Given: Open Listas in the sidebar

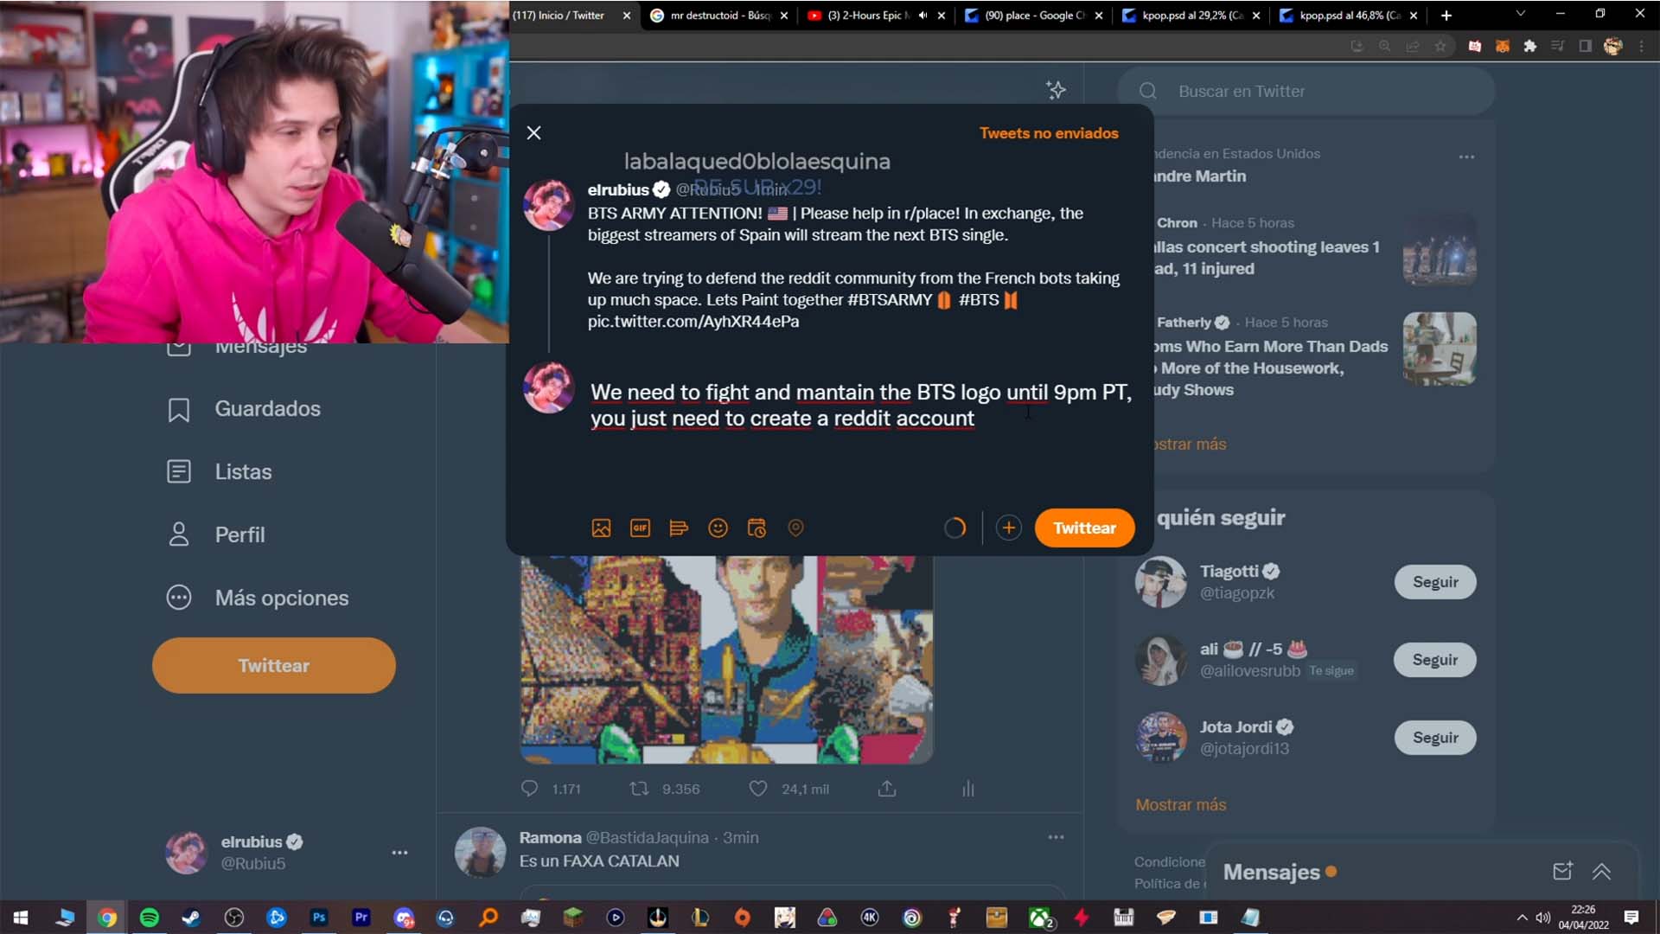Looking at the screenshot, I should (219, 471).
